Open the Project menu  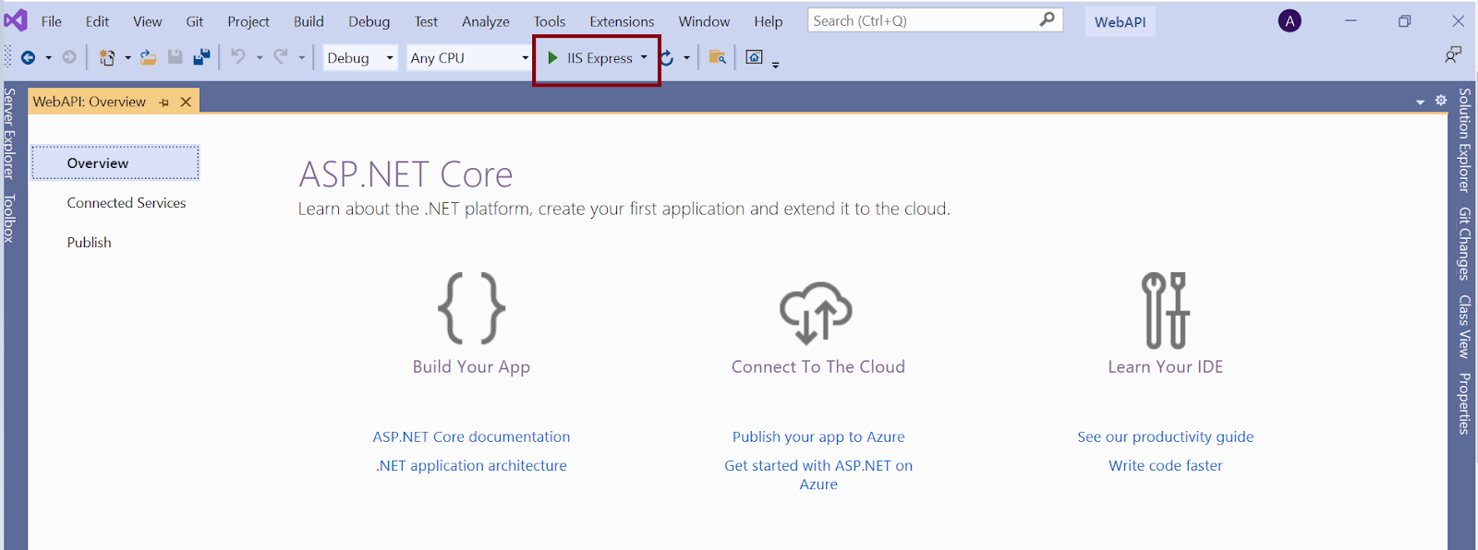point(248,21)
